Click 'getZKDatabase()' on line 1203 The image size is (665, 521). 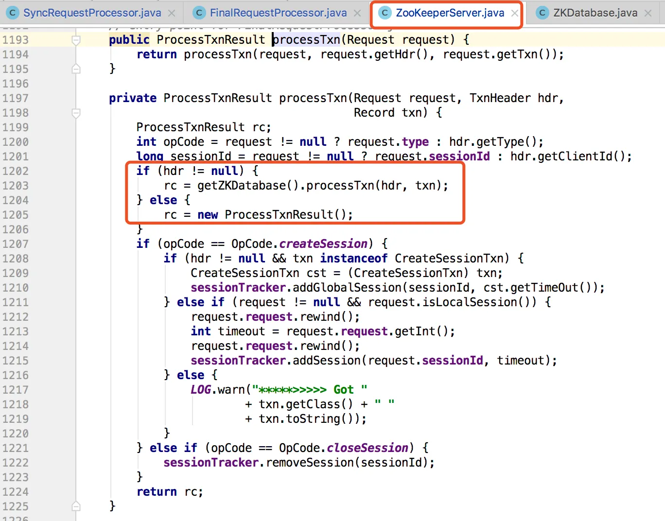click(x=248, y=186)
